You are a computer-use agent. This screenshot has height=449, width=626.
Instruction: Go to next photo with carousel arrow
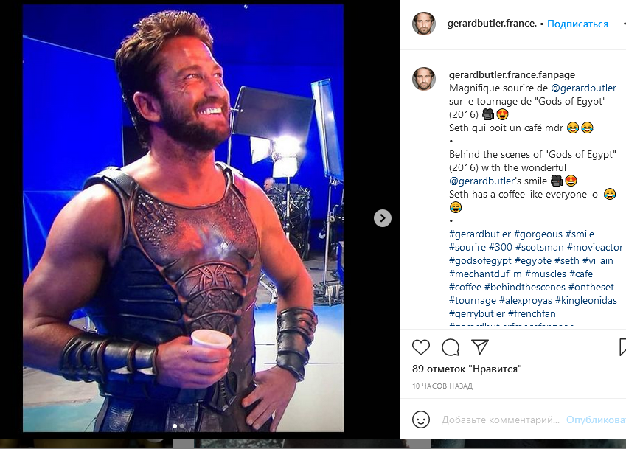[382, 218]
